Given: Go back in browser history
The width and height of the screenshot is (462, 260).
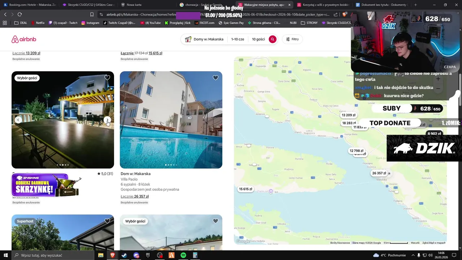Looking at the screenshot, I should click(x=5, y=14).
